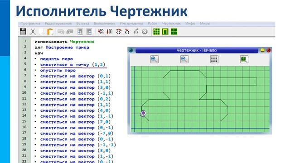Click the grey curly-brace arrow icon
Screen dimensions: 290x163
[136, 32]
